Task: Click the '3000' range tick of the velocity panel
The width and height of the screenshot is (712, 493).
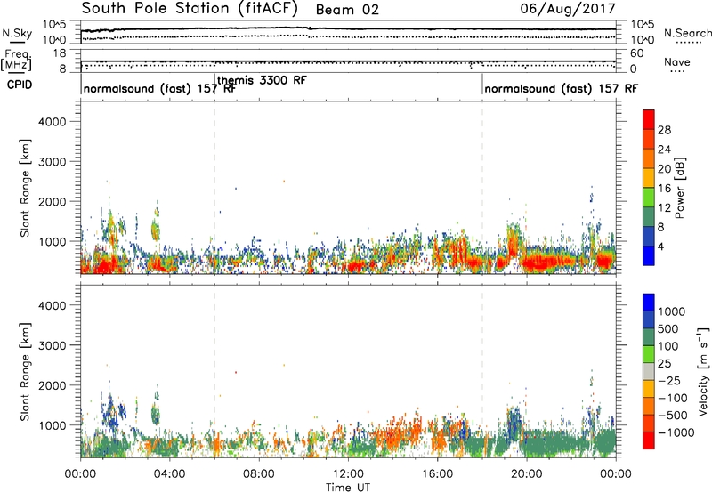Action: point(52,345)
